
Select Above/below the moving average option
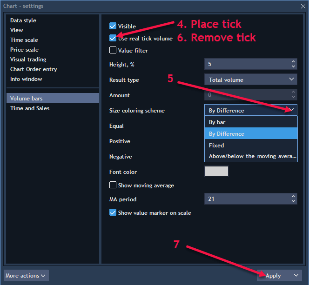tap(250, 156)
